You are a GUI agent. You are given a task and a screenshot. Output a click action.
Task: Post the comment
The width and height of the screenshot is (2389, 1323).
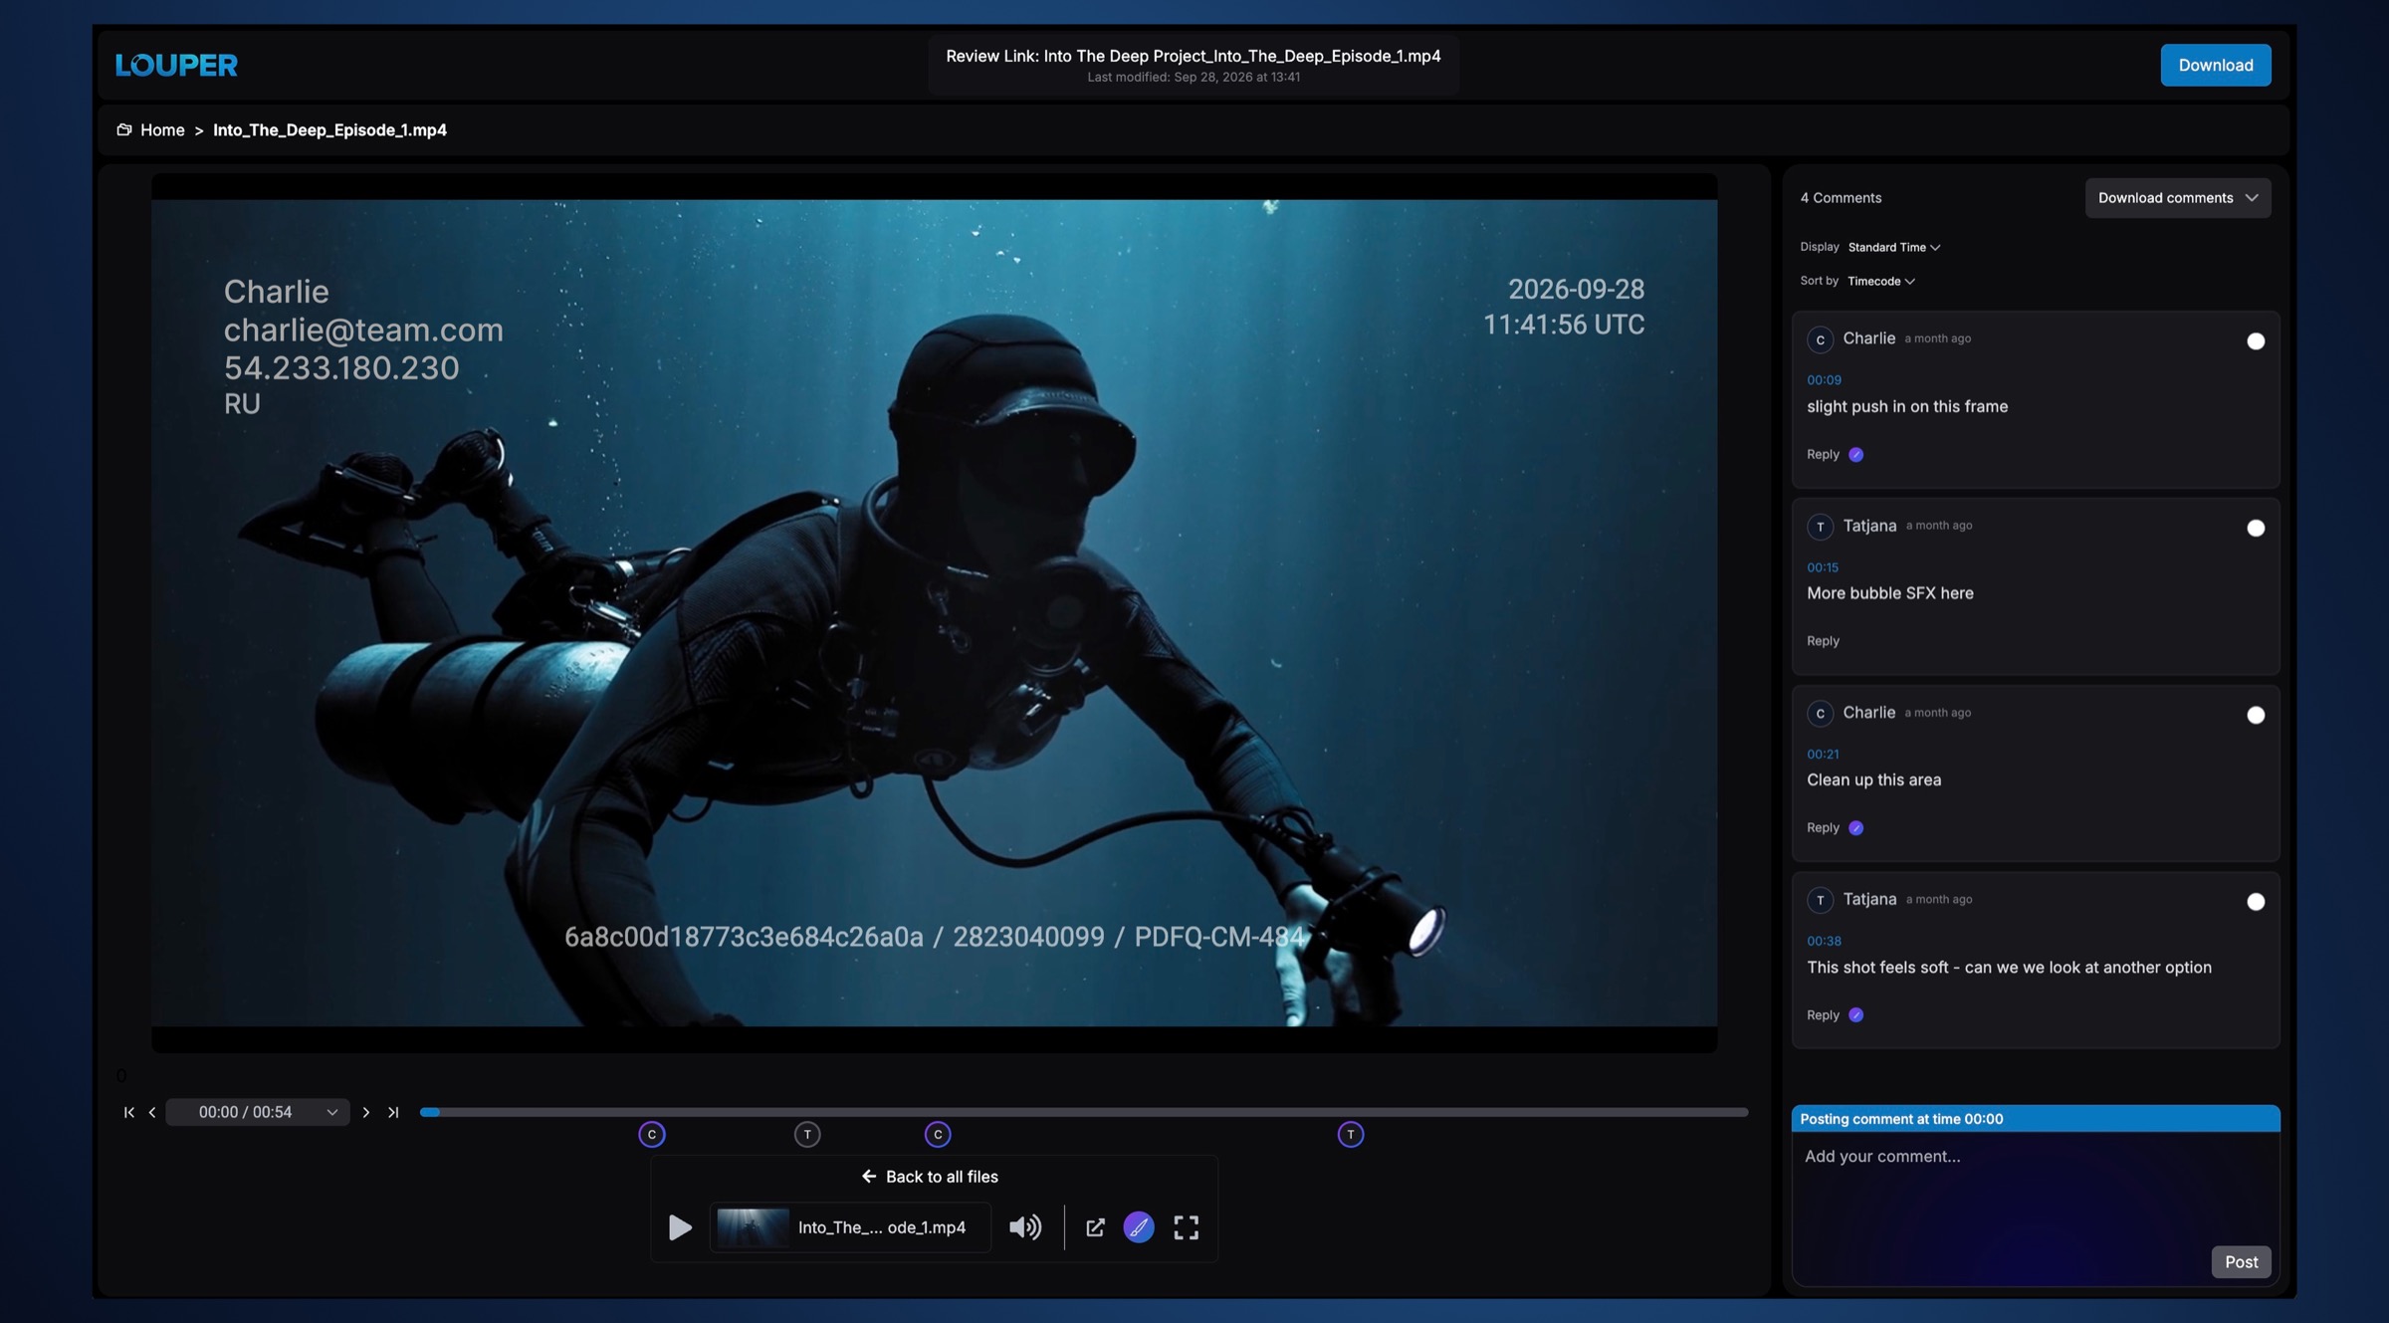click(2241, 1262)
